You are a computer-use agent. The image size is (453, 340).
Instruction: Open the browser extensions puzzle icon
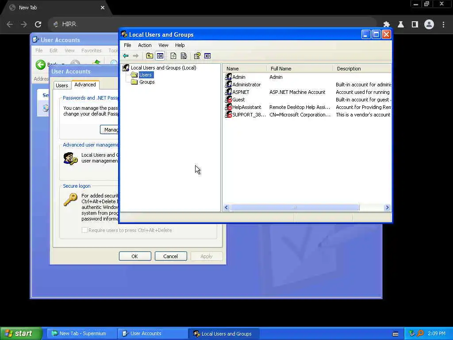[387, 24]
